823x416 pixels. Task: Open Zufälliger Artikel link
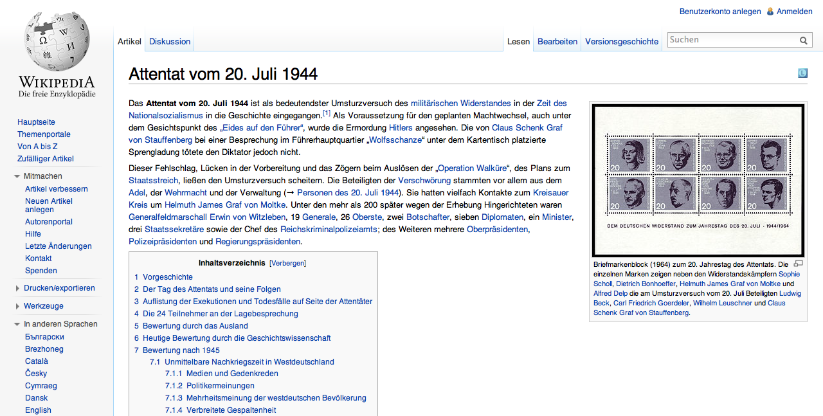[46, 159]
